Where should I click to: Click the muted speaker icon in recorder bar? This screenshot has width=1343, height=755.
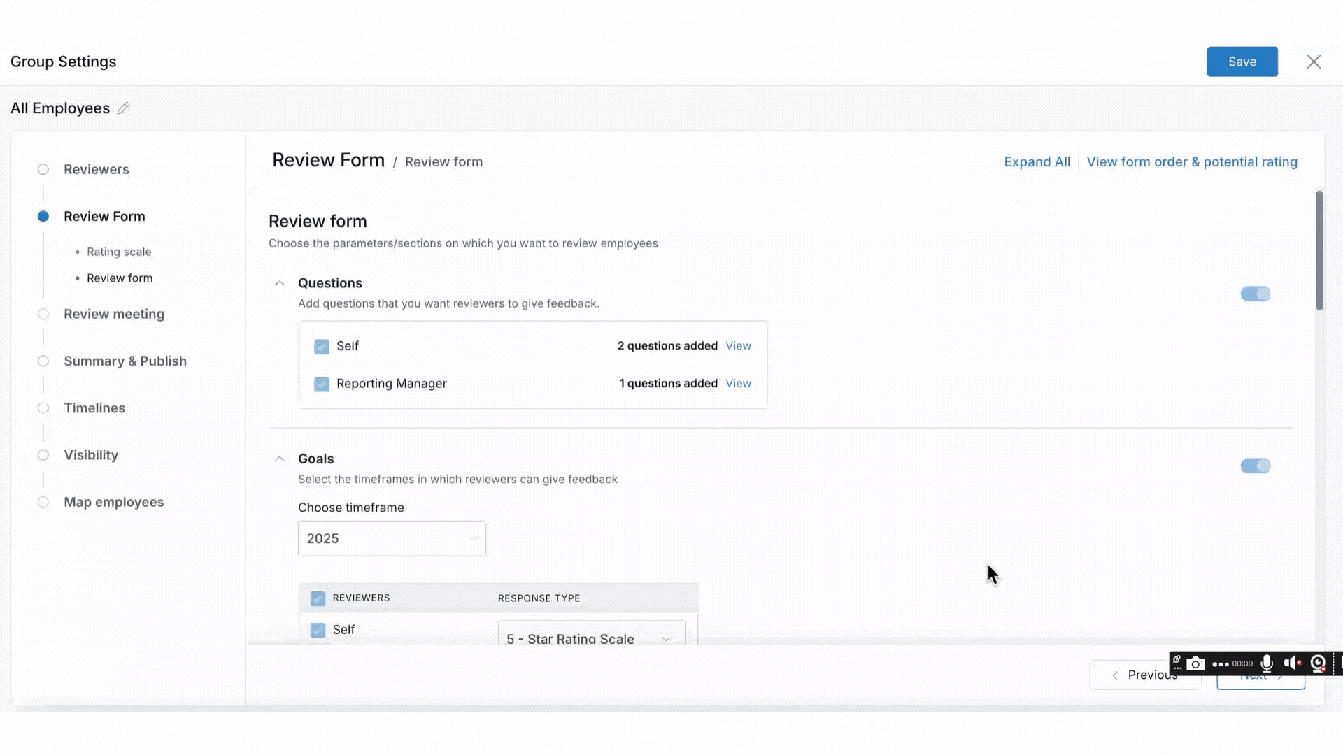[1292, 663]
